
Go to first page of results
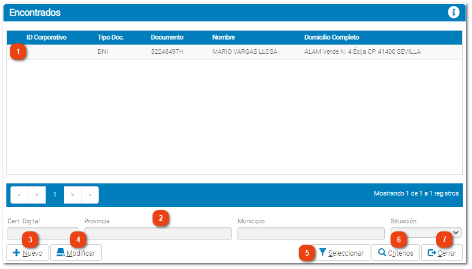[19, 195]
